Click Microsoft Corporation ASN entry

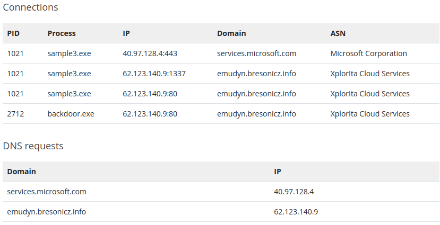click(369, 53)
